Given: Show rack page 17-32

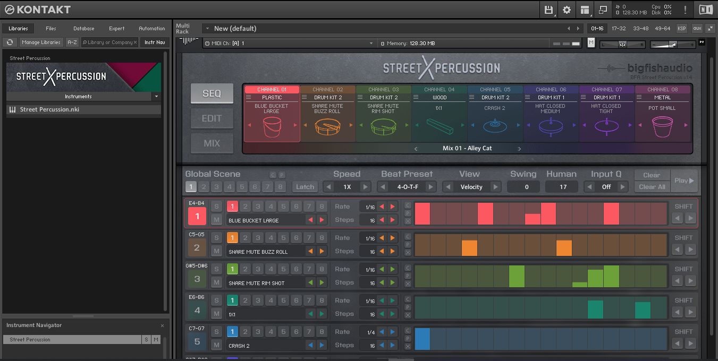Looking at the screenshot, I should [619, 28].
